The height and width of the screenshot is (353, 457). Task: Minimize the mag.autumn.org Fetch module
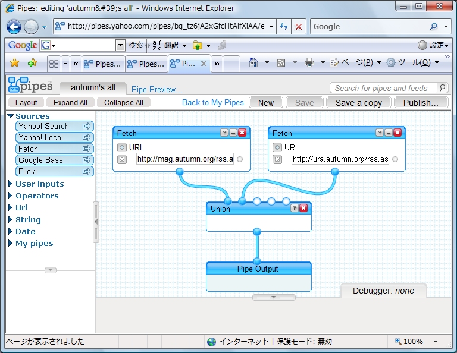(233, 133)
